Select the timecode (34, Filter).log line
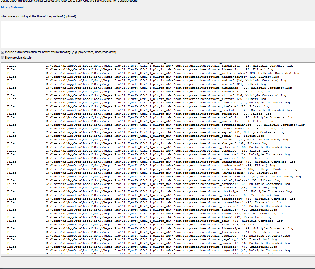The width and height of the screenshot is (315, 269). pos(138,158)
